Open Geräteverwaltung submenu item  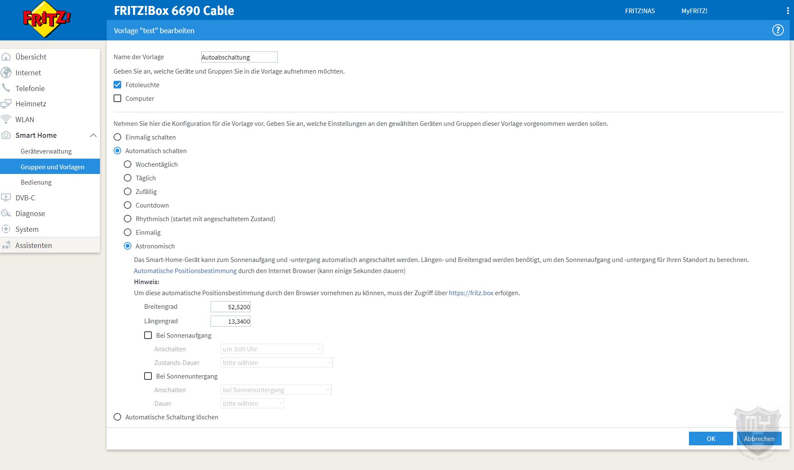(46, 151)
